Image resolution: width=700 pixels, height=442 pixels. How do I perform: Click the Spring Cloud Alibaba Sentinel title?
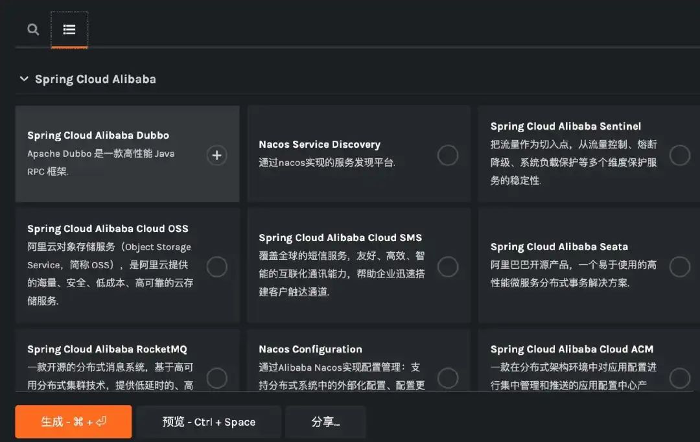[x=566, y=126]
